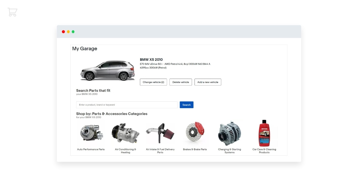This screenshot has width=358, height=187.
Task: Click the product keyword search field
Action: click(x=126, y=105)
